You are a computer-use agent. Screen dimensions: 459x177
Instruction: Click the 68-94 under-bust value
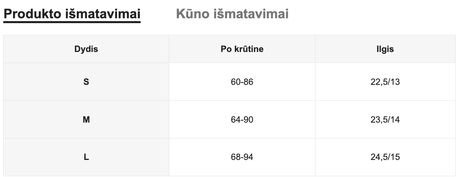point(242,157)
